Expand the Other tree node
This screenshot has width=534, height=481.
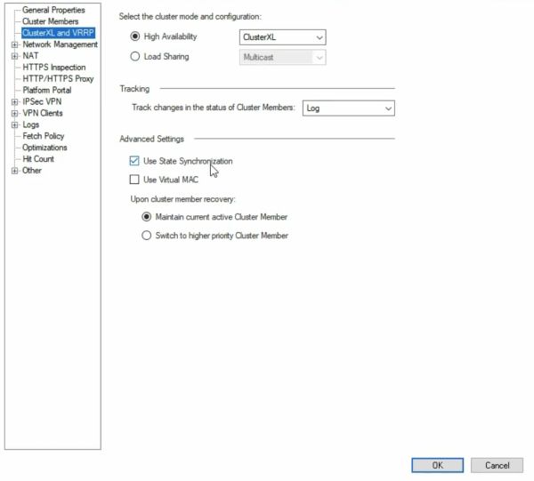coord(14,171)
